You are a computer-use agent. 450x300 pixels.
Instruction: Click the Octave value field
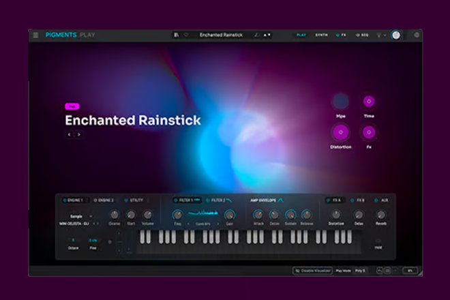pyautogui.click(x=73, y=240)
